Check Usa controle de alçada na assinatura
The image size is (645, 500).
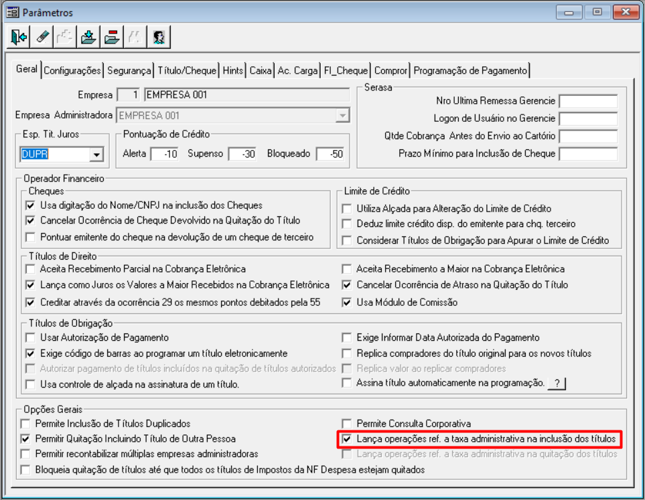[30, 385]
